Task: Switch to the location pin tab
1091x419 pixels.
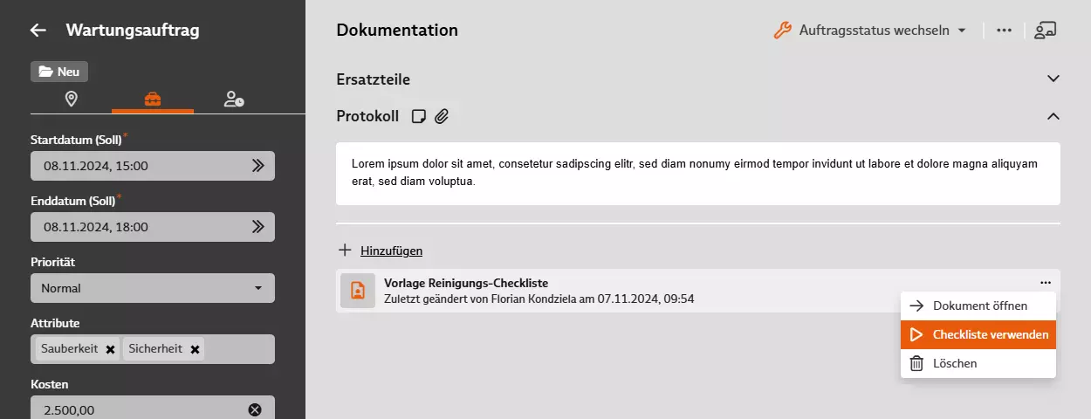Action: tap(71, 99)
